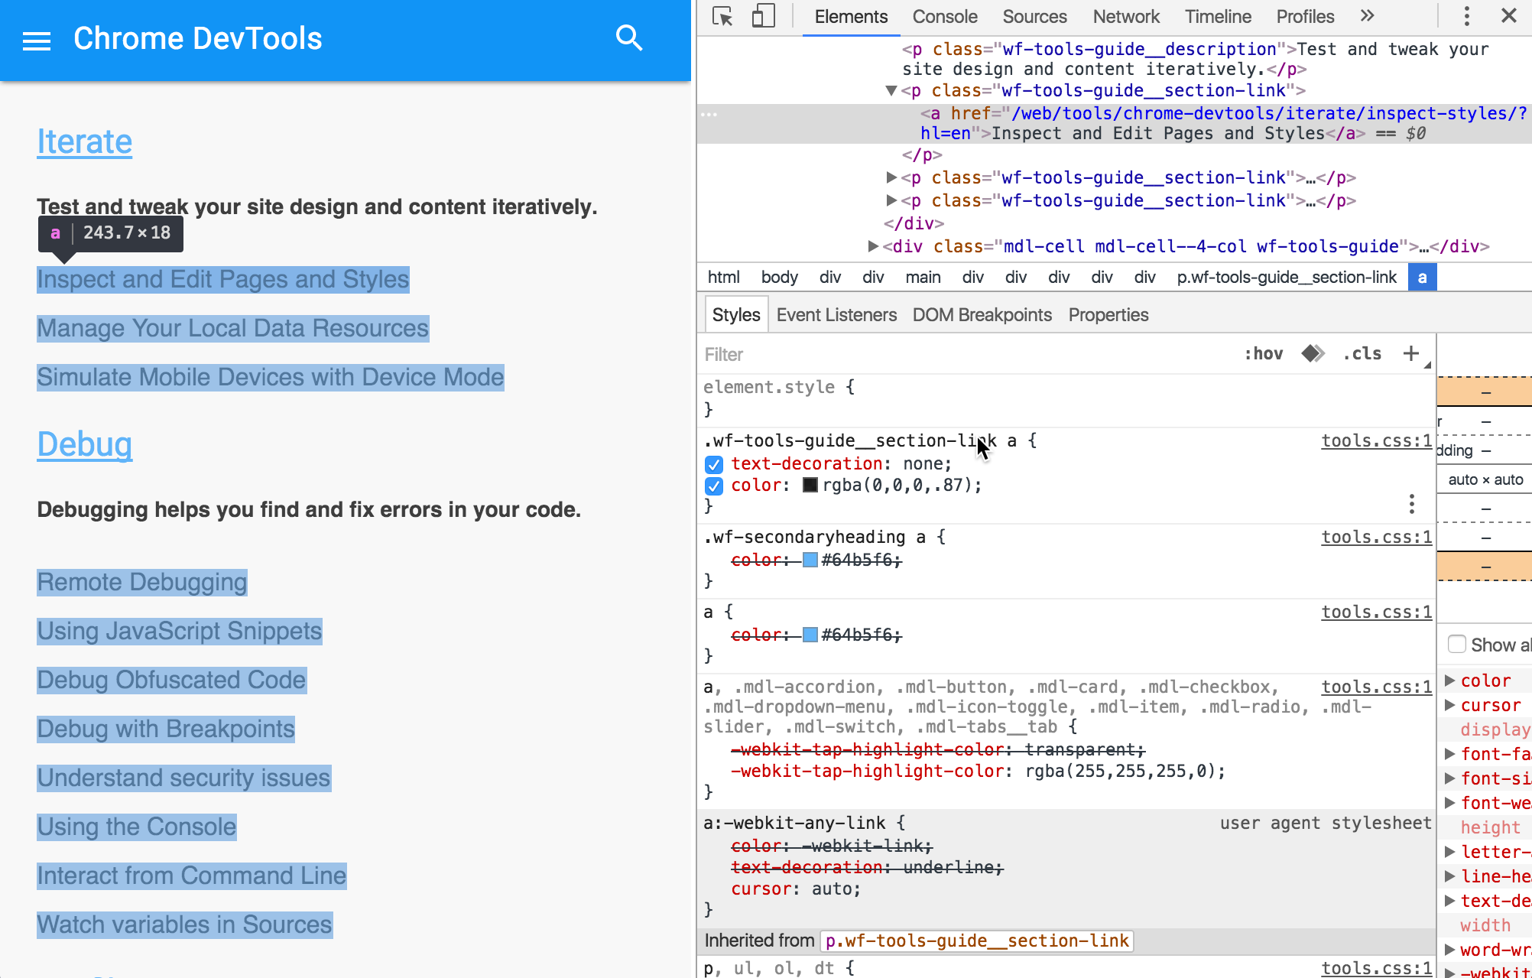Image resolution: width=1532 pixels, height=978 pixels.
Task: Activate the inspect element picker icon
Action: tap(722, 16)
